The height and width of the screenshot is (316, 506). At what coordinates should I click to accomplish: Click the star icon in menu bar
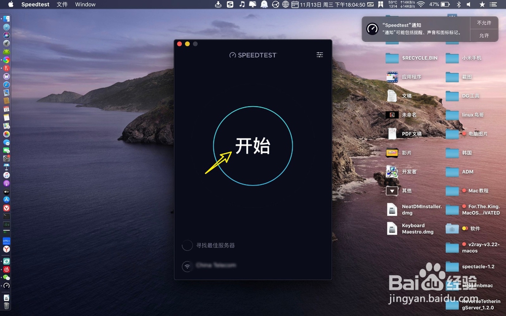coord(482,4)
